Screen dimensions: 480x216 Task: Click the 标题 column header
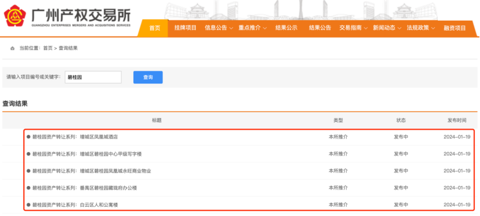tap(157, 120)
